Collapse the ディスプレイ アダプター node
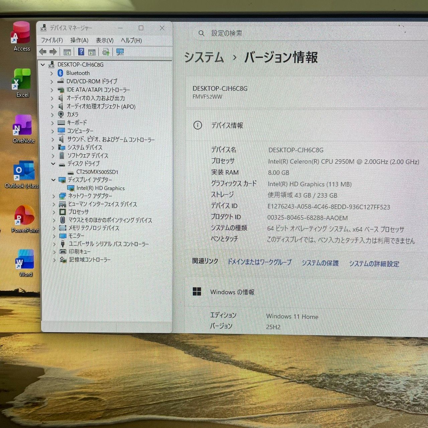The height and width of the screenshot is (428, 428). coord(53,180)
